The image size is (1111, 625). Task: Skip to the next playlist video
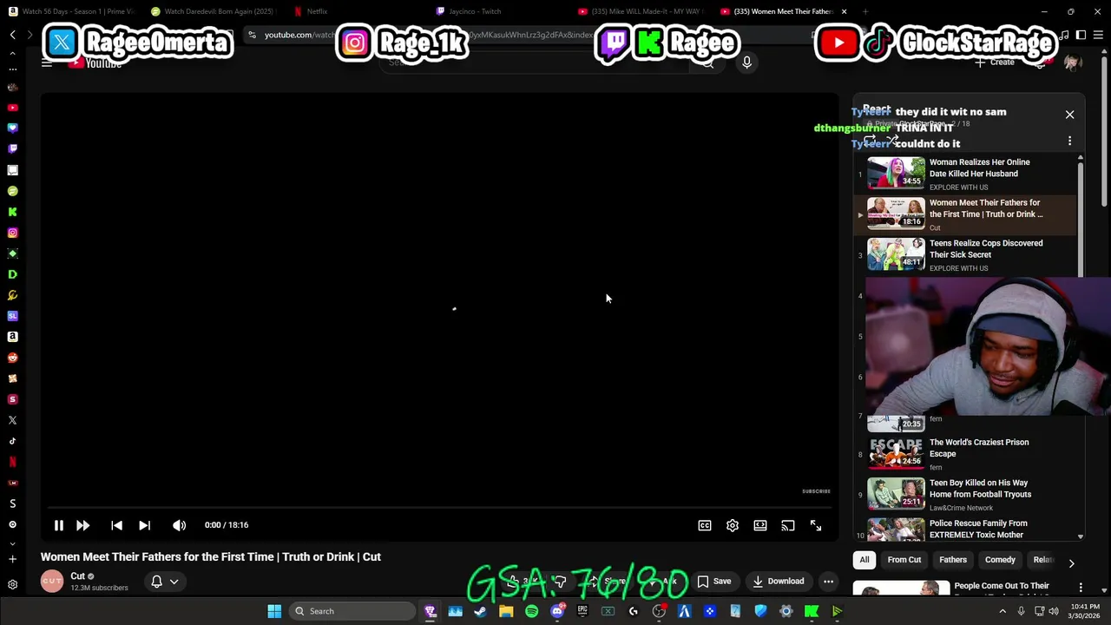tap(144, 525)
